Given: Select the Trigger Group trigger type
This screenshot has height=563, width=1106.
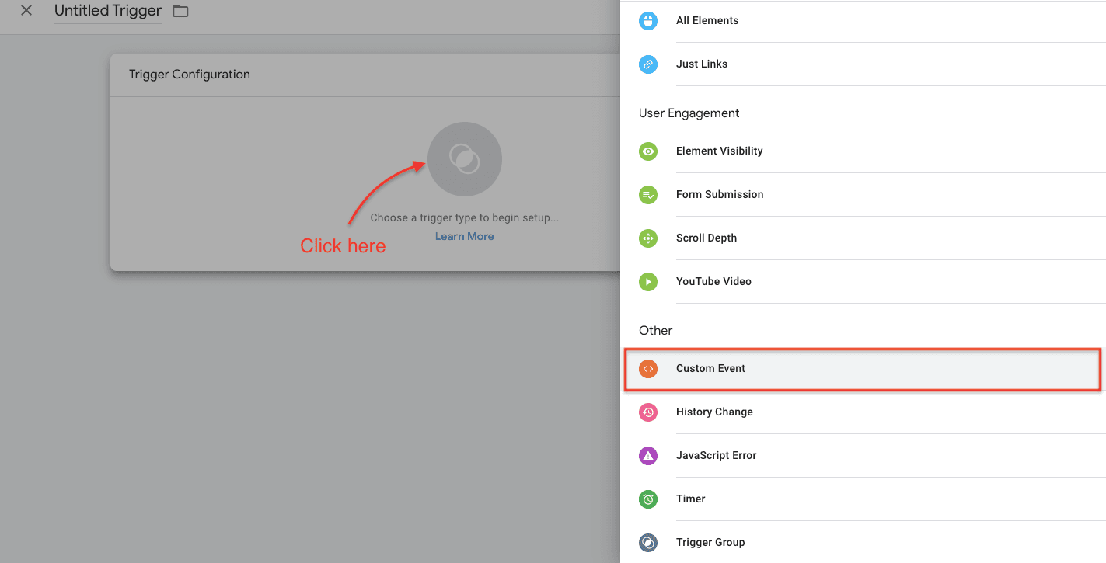Looking at the screenshot, I should pyautogui.click(x=863, y=543).
